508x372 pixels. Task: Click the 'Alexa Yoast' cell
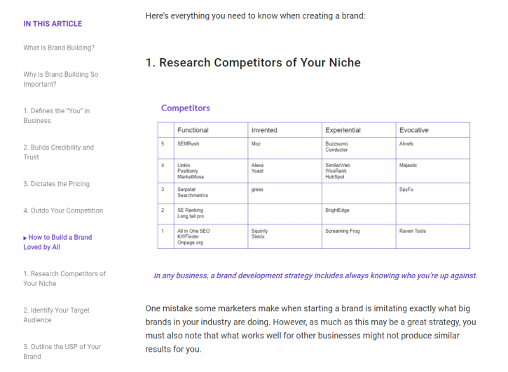284,171
